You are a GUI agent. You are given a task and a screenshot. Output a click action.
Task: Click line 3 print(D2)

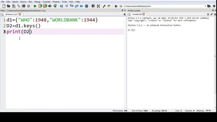point(19,32)
